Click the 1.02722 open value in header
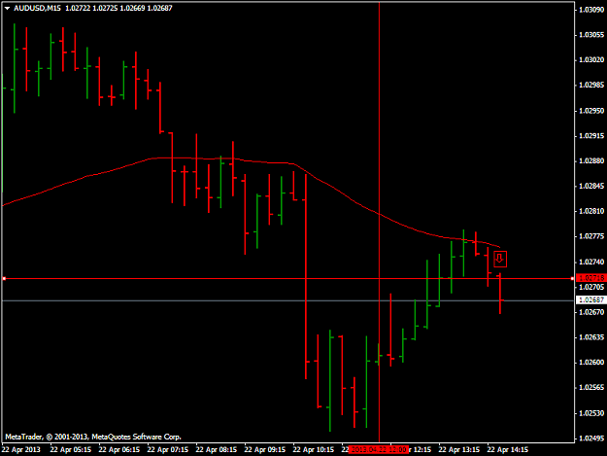607x456 pixels. (x=78, y=8)
